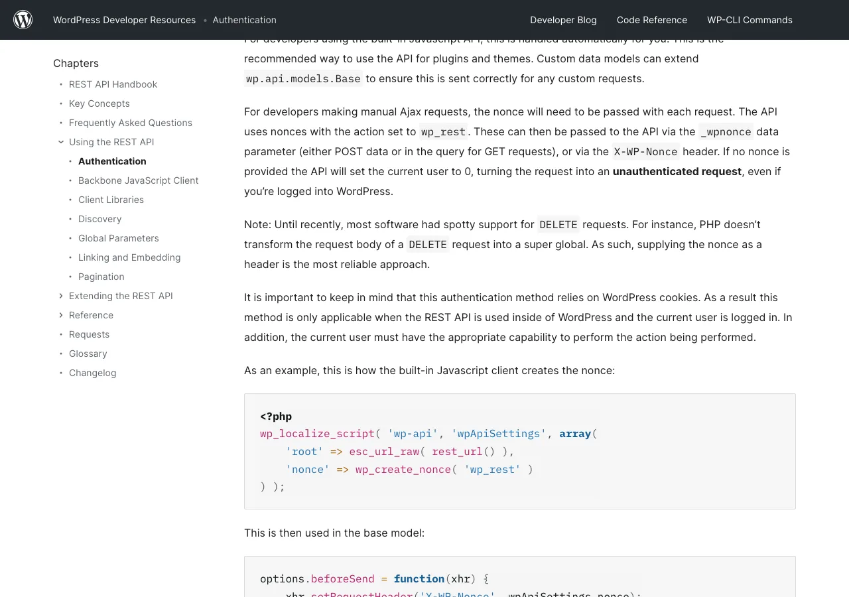Expand the Reference chapter chevron
Image resolution: width=849 pixels, height=597 pixels.
coord(61,315)
